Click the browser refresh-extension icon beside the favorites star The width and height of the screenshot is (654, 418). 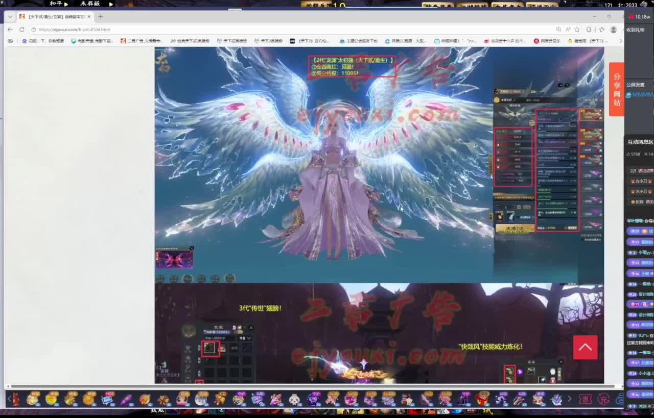point(589,30)
